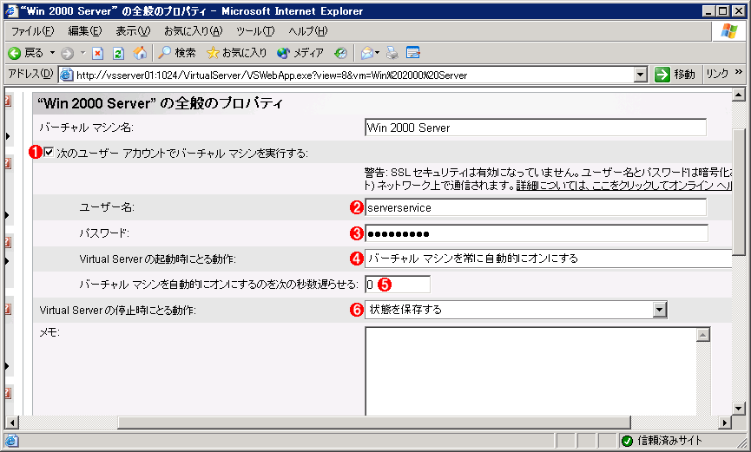Go to the Home page icon
Viewport: 751px width, 452px height.
[x=140, y=53]
